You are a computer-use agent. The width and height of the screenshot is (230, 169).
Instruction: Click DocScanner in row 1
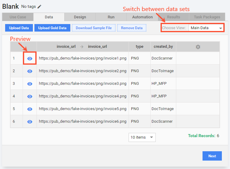pos(162,58)
